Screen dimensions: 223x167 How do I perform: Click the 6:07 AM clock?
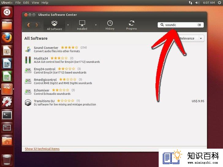(209, 2)
